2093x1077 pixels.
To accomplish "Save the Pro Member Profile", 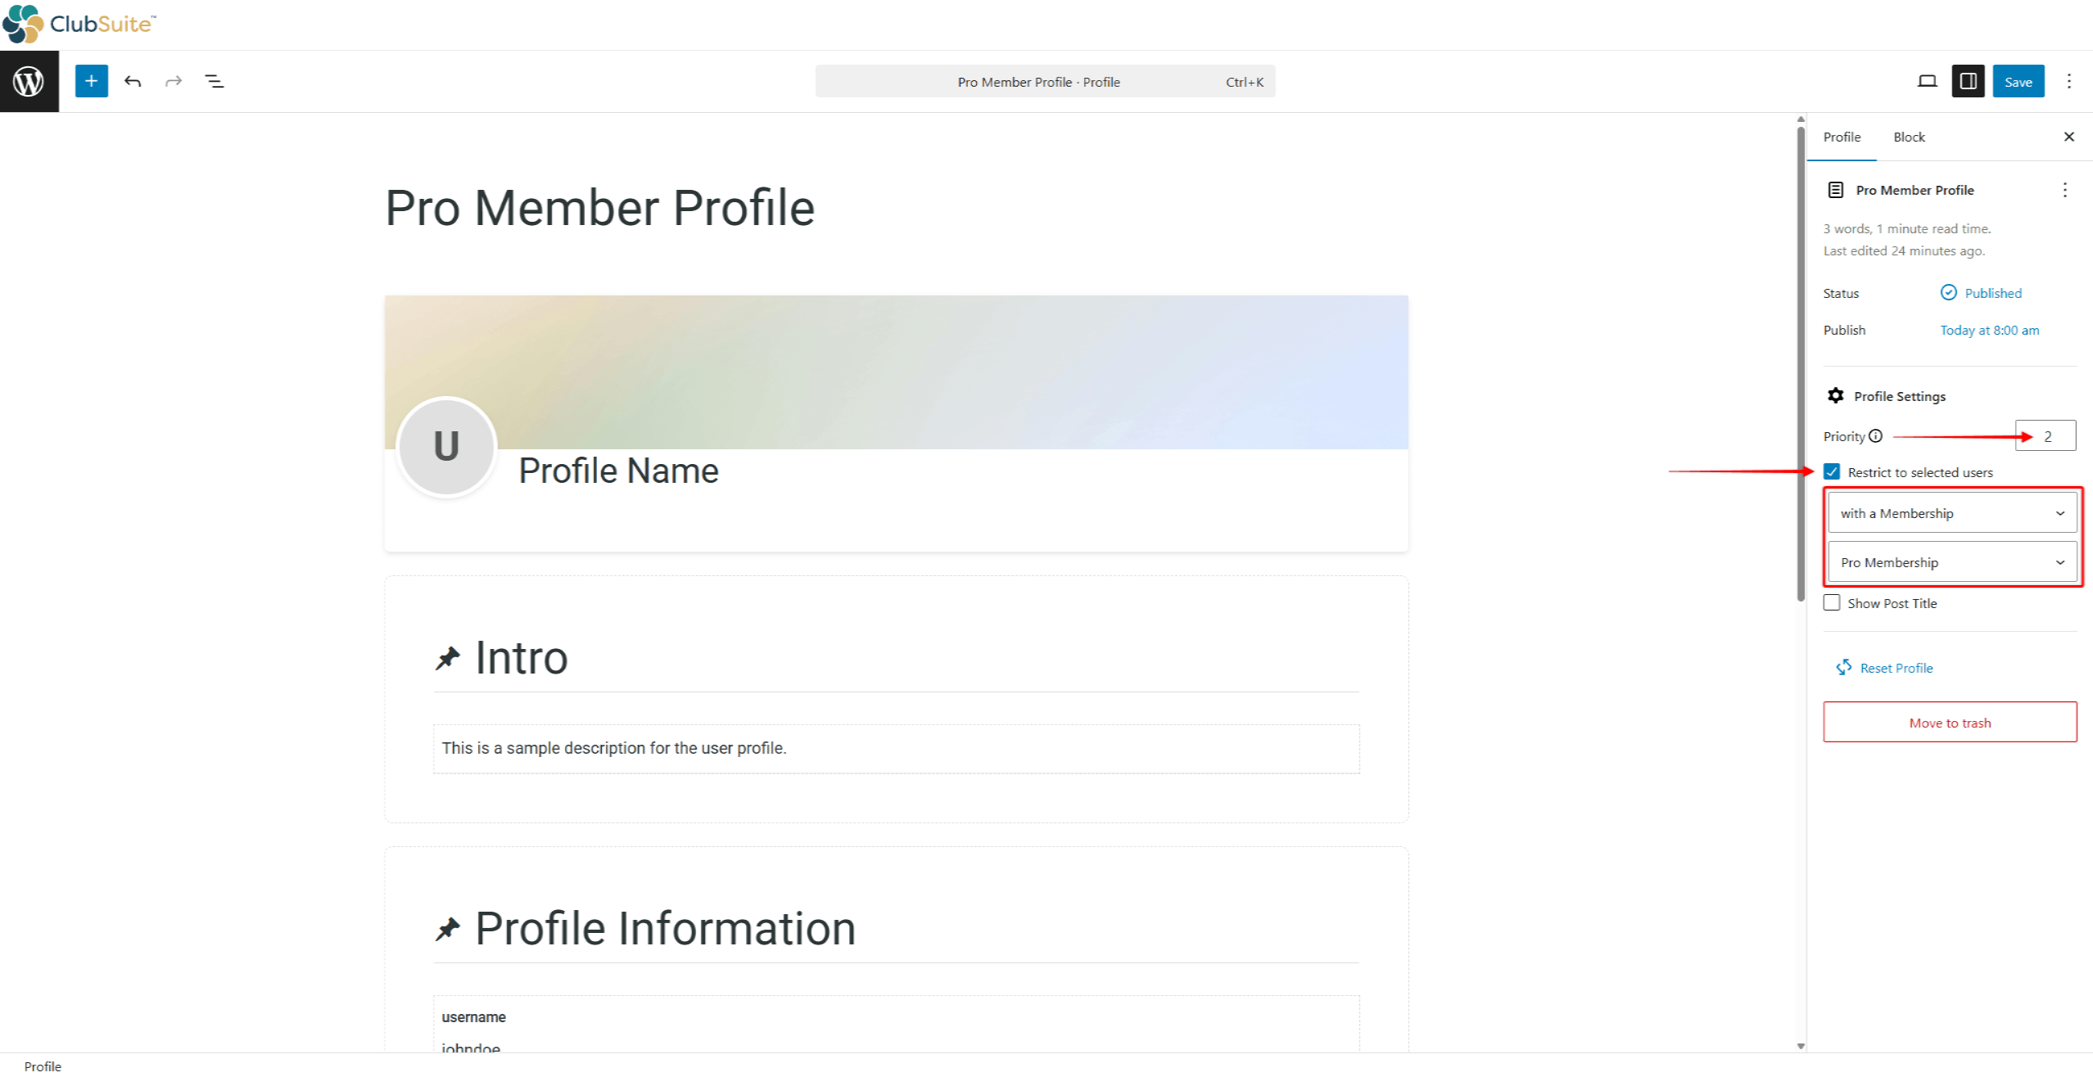I will click(x=2018, y=81).
